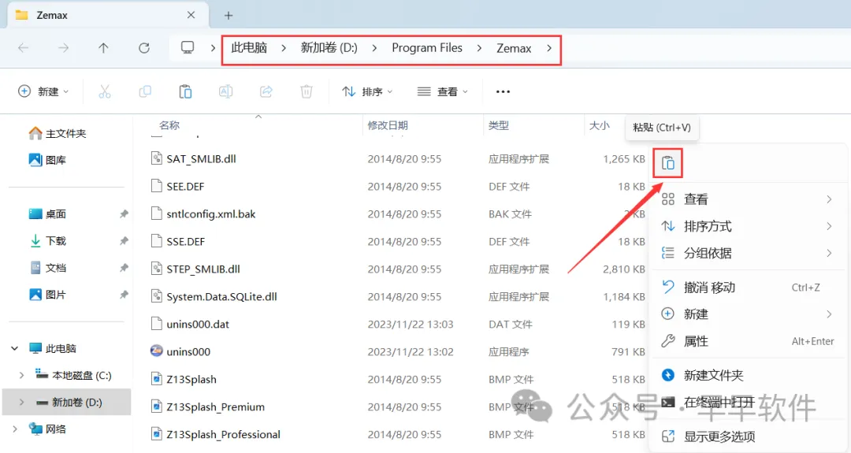This screenshot has height=453, width=851.
Task: Sort by Size (大小) column header
Action: [600, 125]
